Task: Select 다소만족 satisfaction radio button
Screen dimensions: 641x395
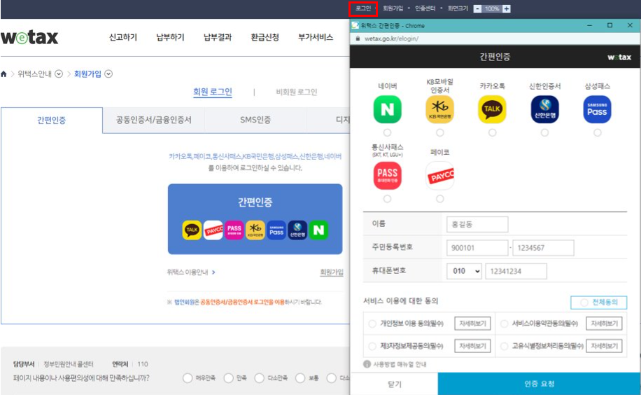Action: point(259,377)
